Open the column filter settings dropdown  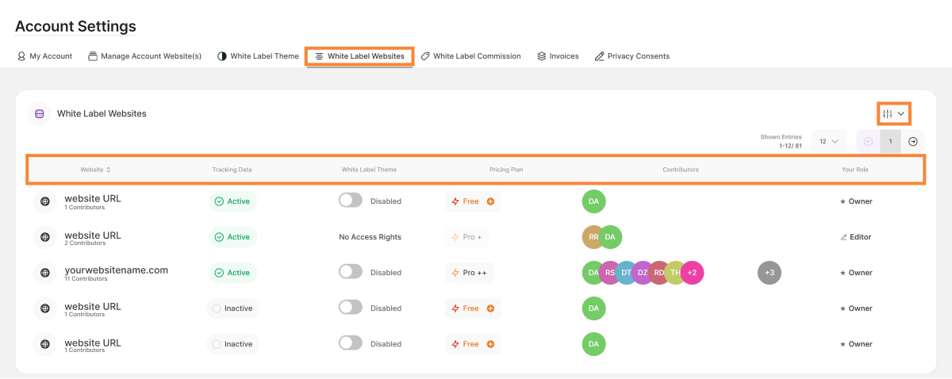tap(893, 113)
